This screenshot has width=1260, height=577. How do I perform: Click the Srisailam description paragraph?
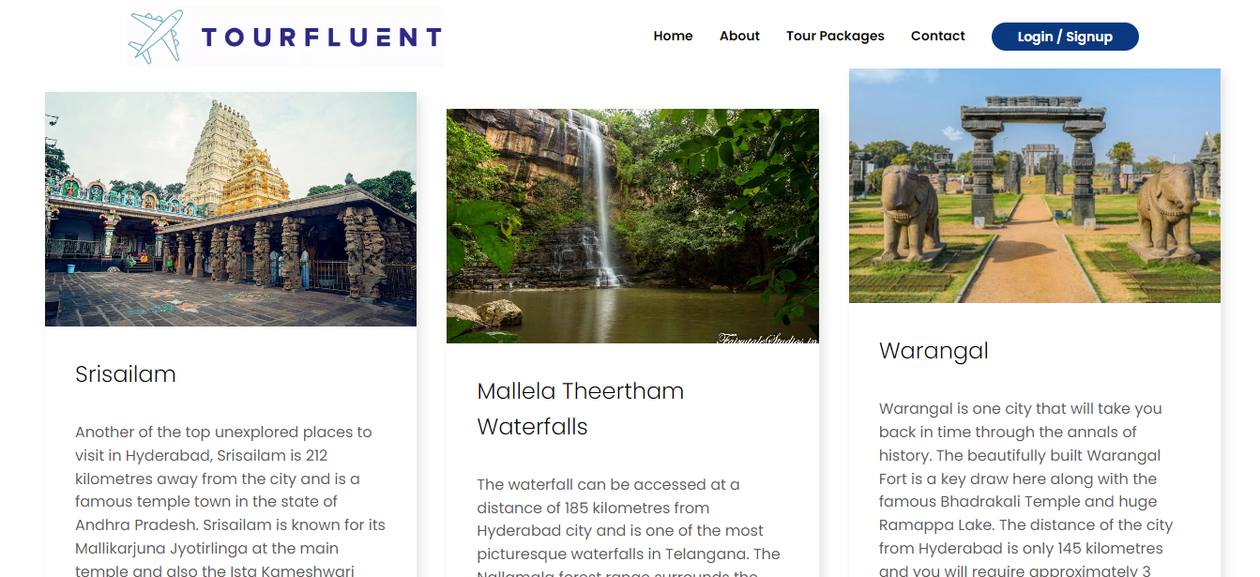[231, 502]
